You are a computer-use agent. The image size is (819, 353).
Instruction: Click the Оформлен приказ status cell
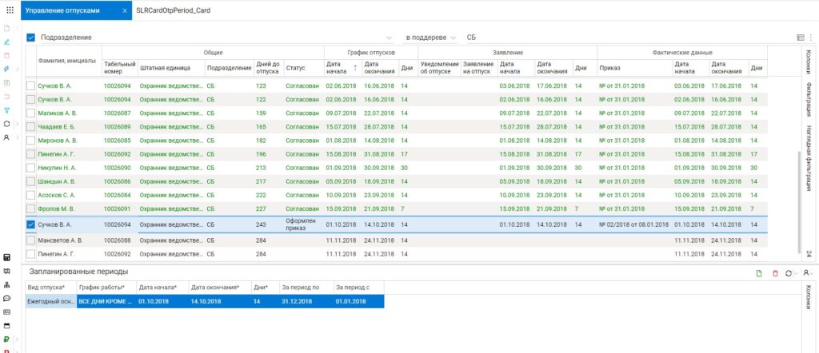click(x=303, y=224)
